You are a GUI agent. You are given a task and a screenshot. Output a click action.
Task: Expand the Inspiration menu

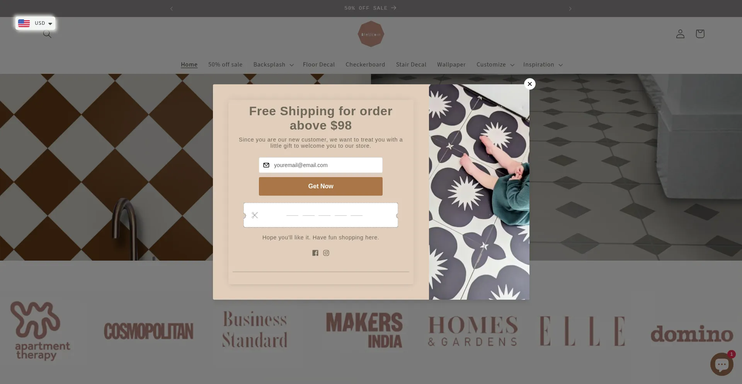(x=543, y=65)
